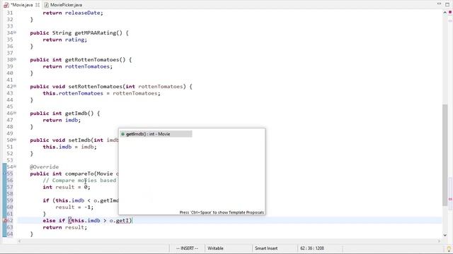
Task: Place cursor on 'return releaseDate;' line
Action: pos(73,13)
